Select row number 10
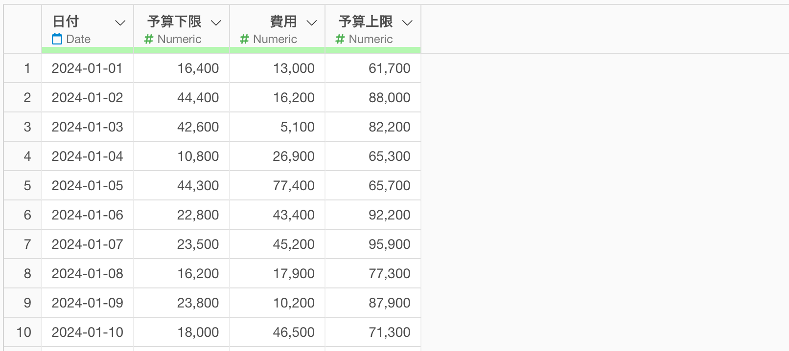This screenshot has height=351, width=789. 24,332
